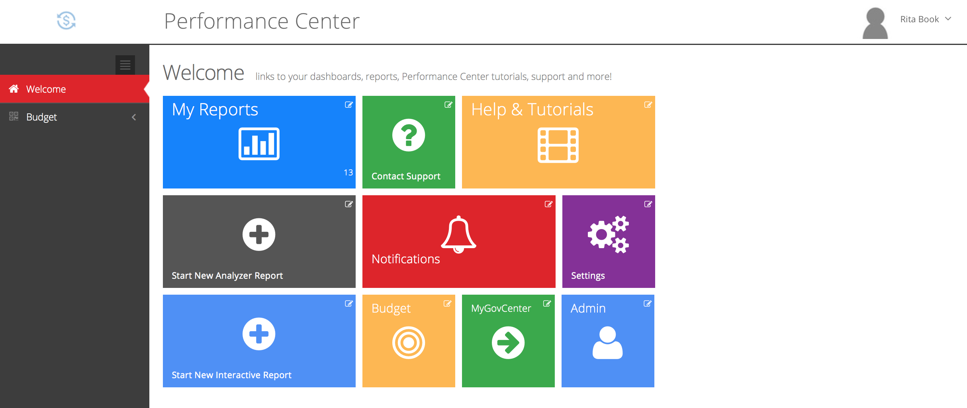Click the plus icon for new Analyzer Report
The height and width of the screenshot is (408, 967).
(259, 235)
